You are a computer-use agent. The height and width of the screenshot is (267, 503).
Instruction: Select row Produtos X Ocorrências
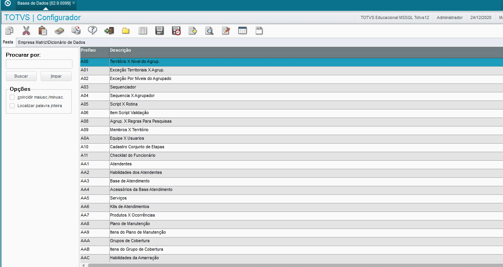point(291,215)
